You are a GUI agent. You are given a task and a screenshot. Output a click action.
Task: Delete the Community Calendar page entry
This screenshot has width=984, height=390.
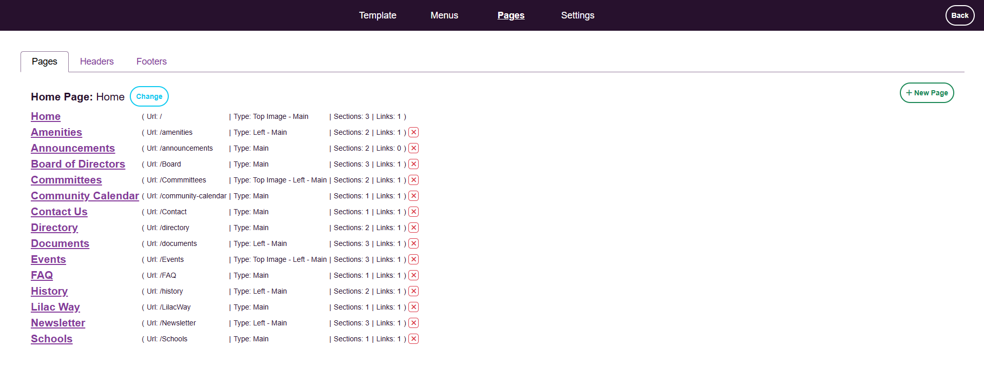pyautogui.click(x=414, y=196)
